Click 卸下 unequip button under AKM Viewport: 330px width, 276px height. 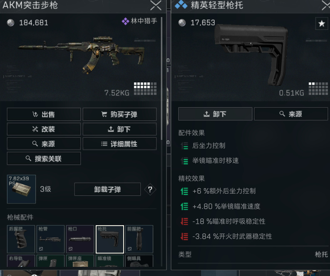coord(119,129)
